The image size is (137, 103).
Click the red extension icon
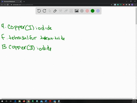click(124, 5)
